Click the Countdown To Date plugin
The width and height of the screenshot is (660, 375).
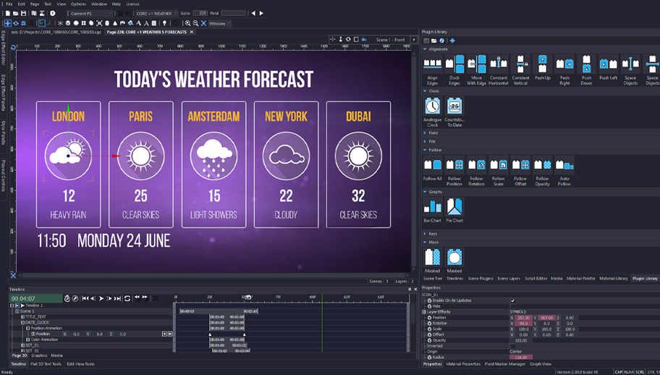tap(454, 107)
